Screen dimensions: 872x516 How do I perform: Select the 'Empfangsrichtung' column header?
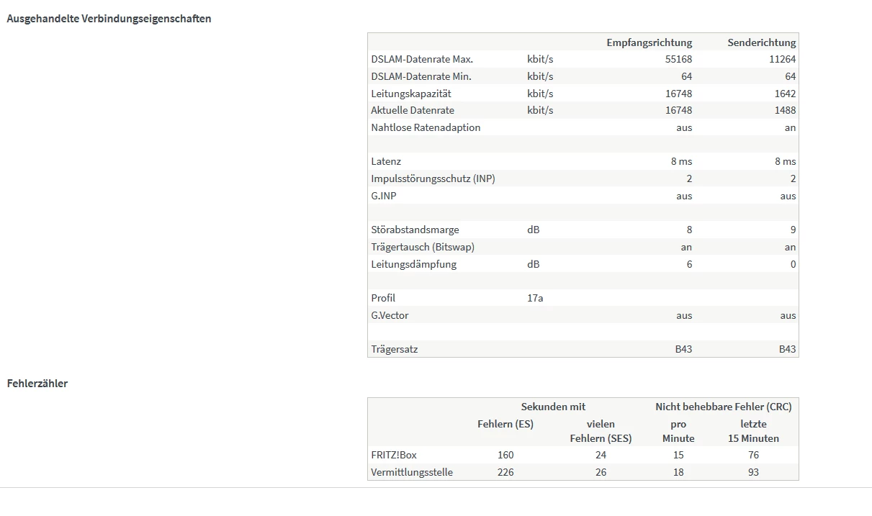(649, 42)
